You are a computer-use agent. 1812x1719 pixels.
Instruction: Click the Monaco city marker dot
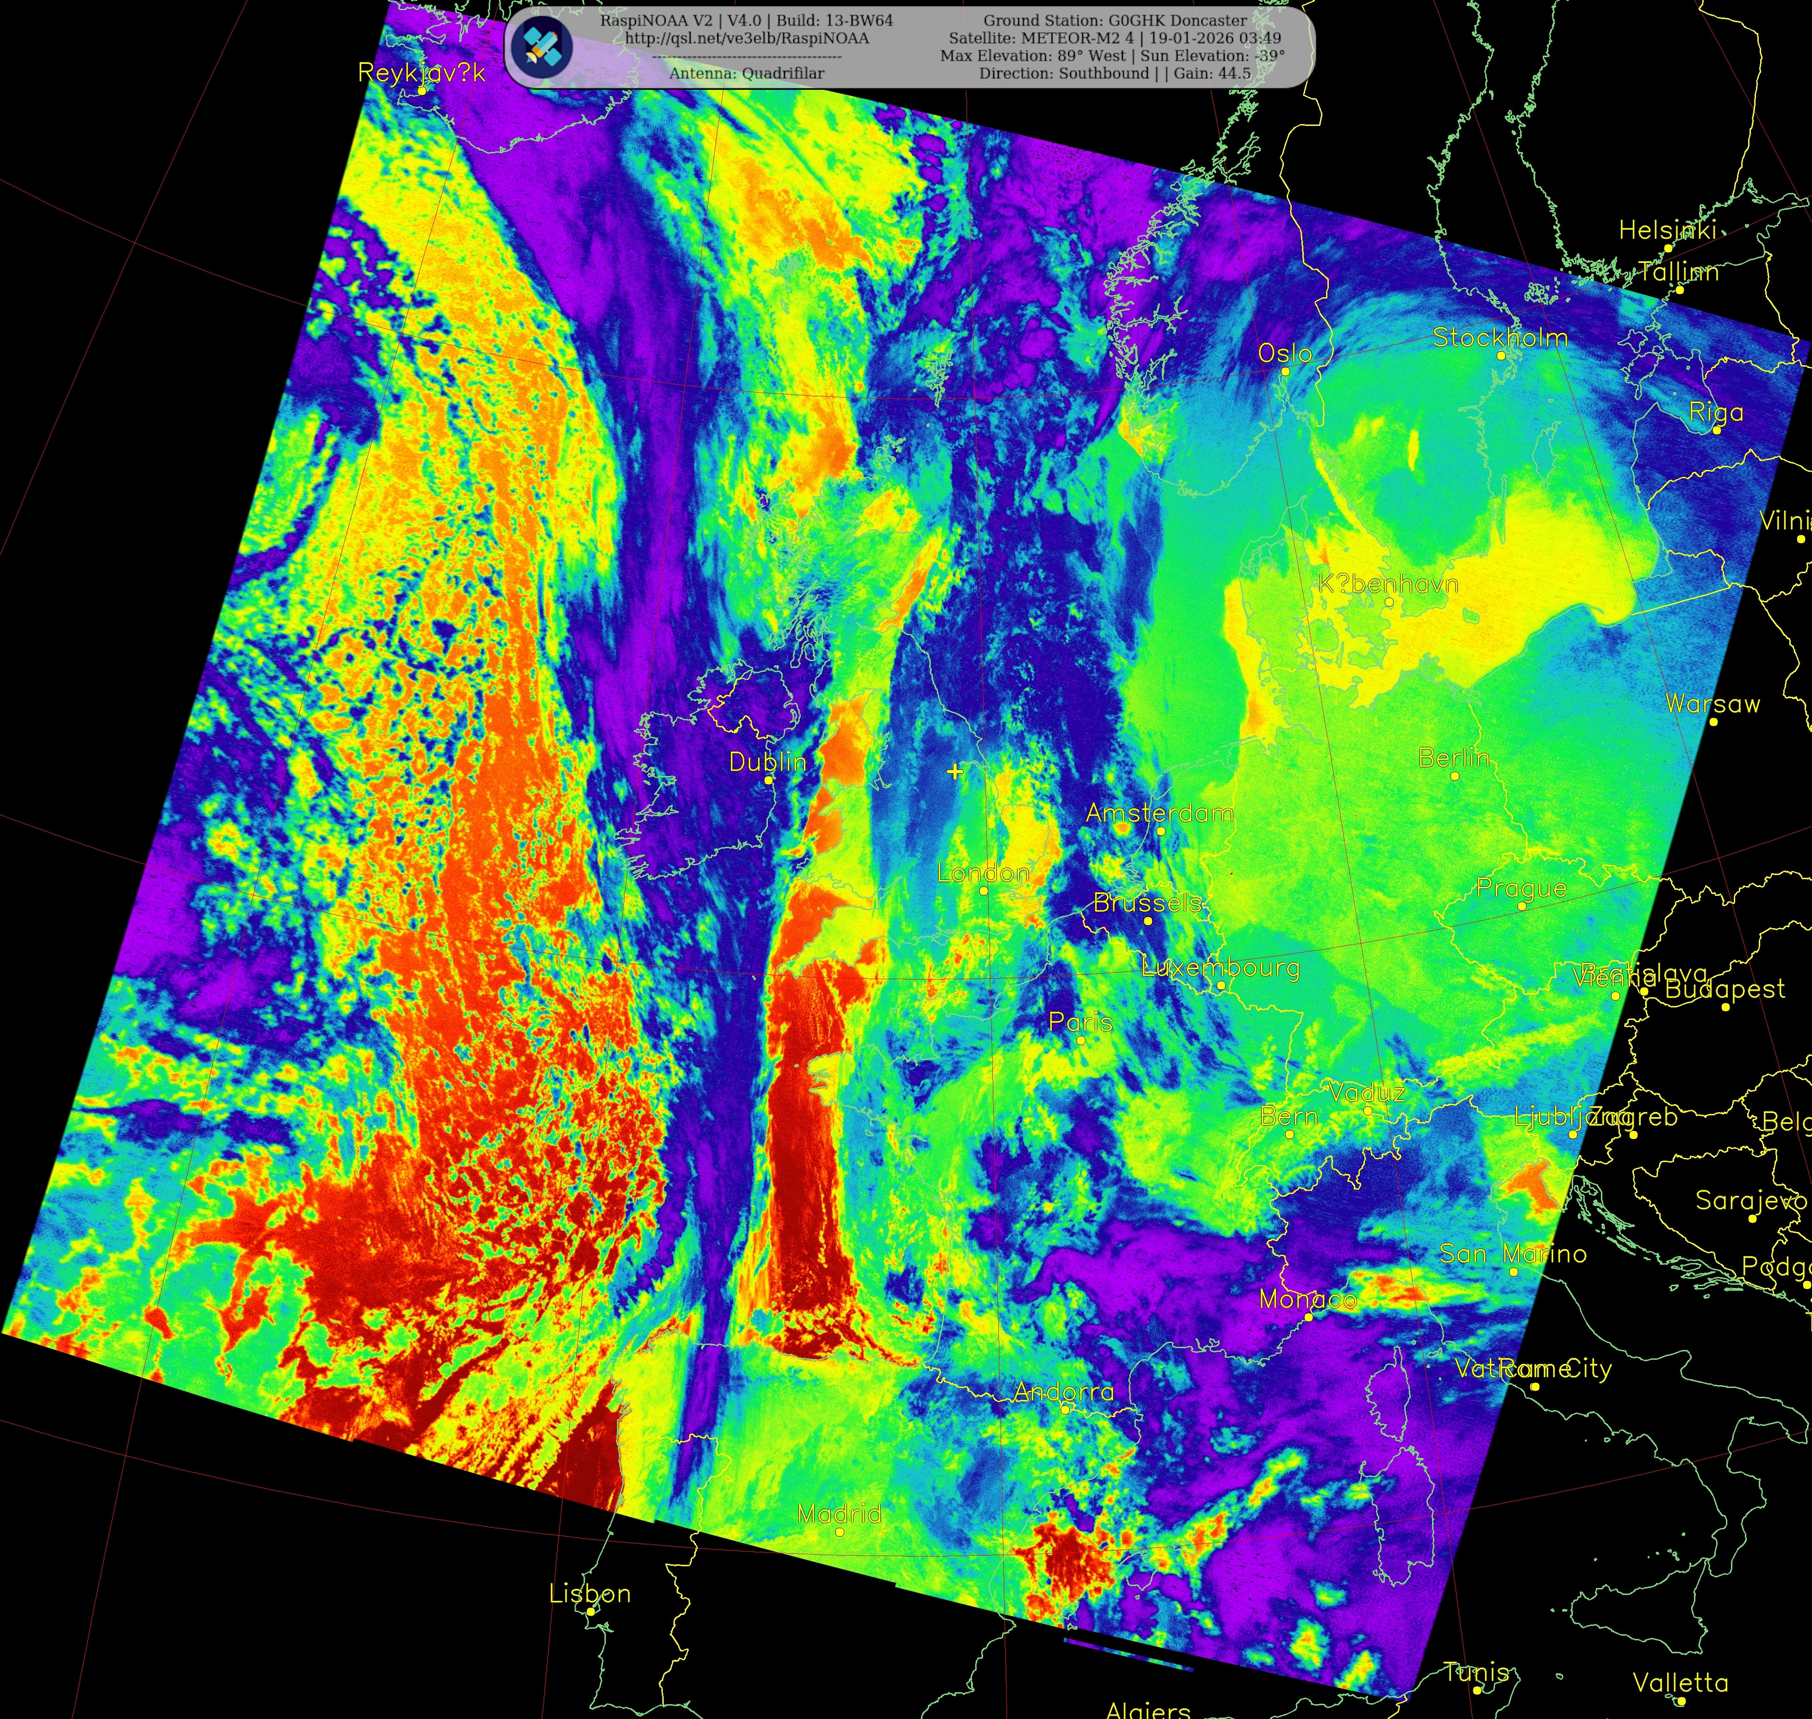click(x=1308, y=1317)
